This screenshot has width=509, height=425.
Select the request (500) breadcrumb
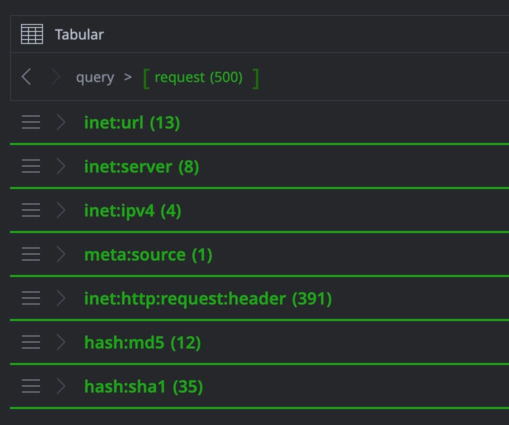[x=198, y=77]
